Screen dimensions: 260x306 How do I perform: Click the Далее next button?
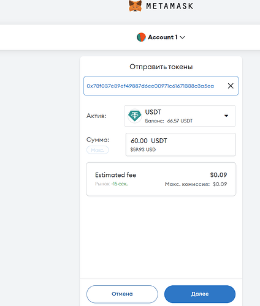point(200,294)
